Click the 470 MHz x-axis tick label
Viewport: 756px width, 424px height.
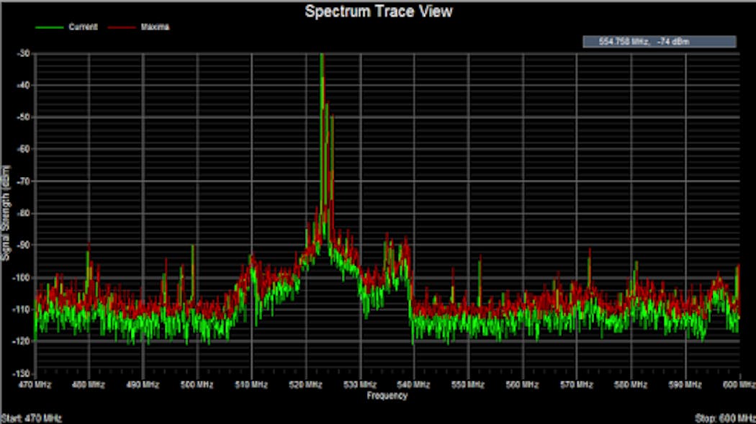34,385
